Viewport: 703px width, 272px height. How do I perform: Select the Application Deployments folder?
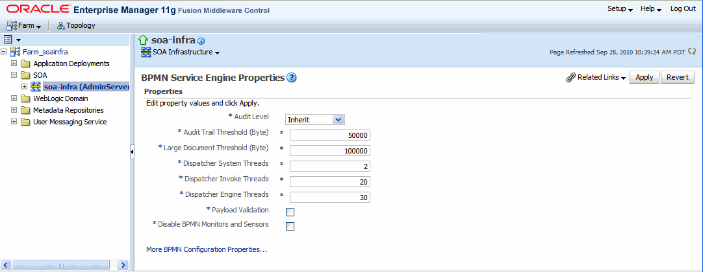[x=71, y=63]
